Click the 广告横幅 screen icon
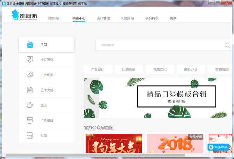Image resolution: width=234 pixels, height=159 pixels. (30, 120)
